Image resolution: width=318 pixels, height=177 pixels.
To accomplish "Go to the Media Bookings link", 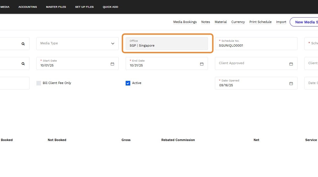I will 185,22.
